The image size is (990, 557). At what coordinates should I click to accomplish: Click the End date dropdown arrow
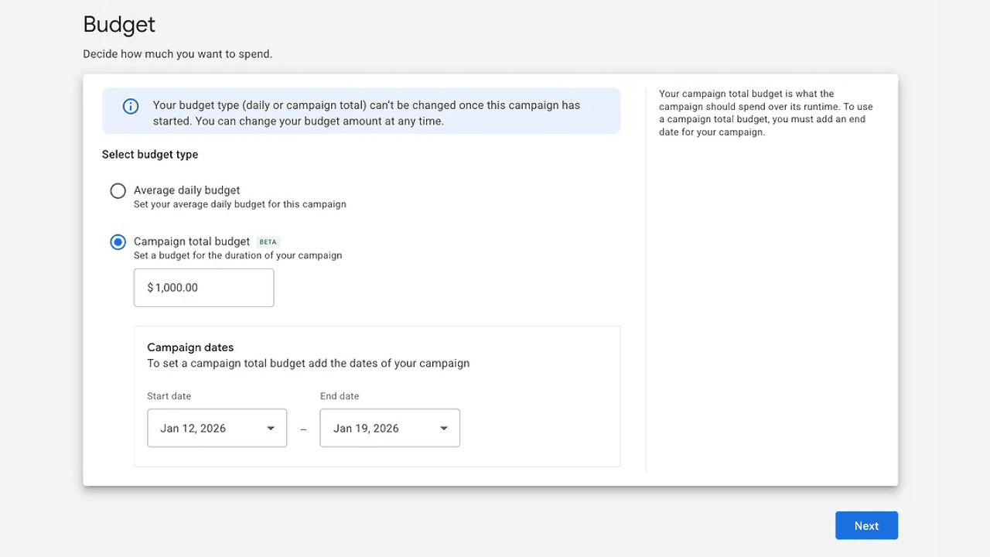click(444, 429)
